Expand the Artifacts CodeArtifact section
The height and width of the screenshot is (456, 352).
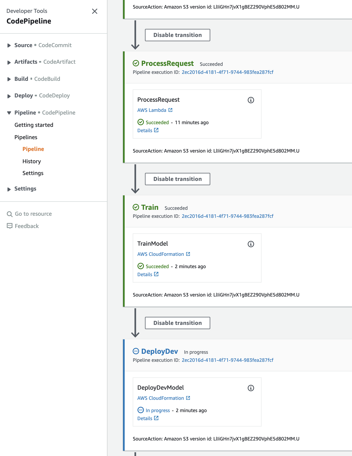click(x=9, y=62)
